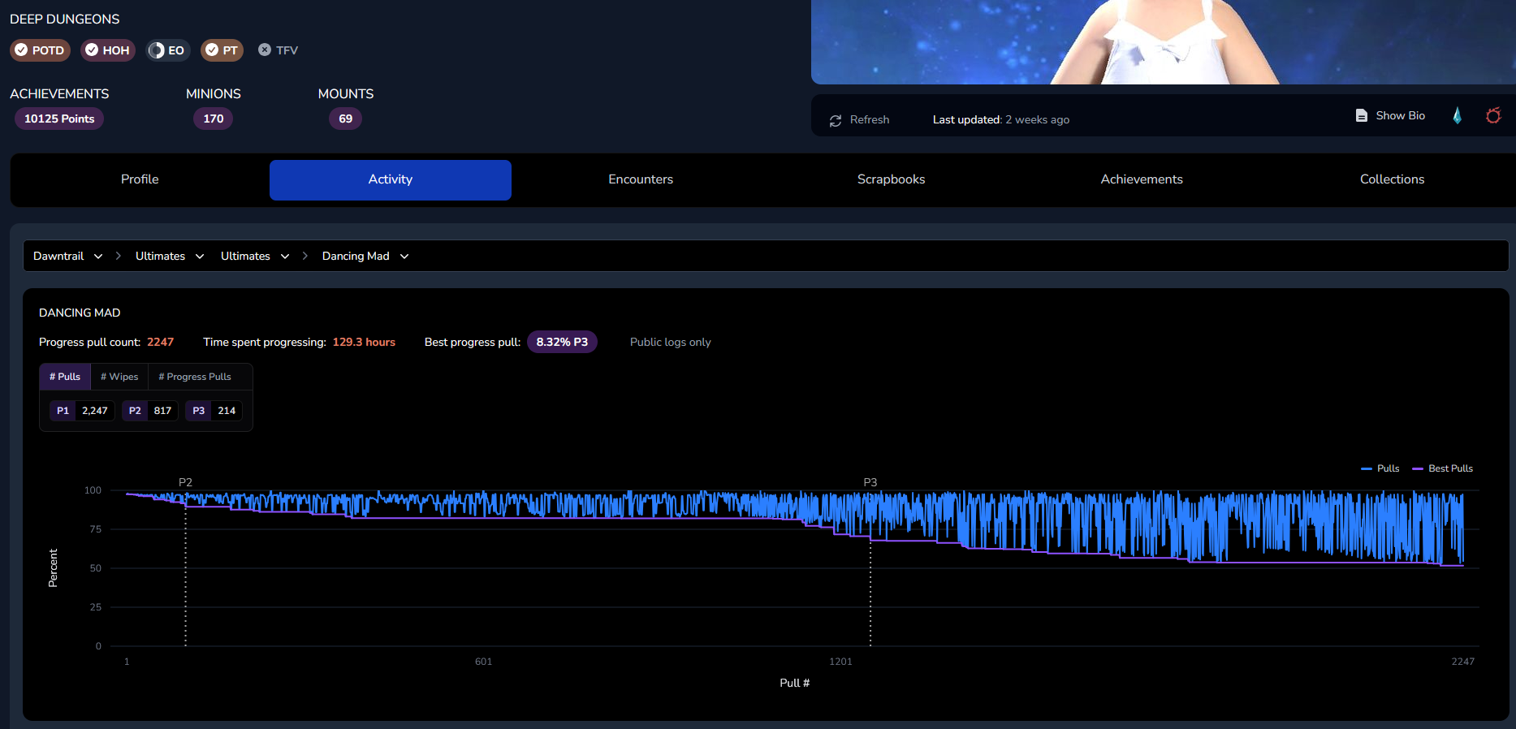Select the Activity tab
The height and width of the screenshot is (729, 1516).
click(391, 179)
